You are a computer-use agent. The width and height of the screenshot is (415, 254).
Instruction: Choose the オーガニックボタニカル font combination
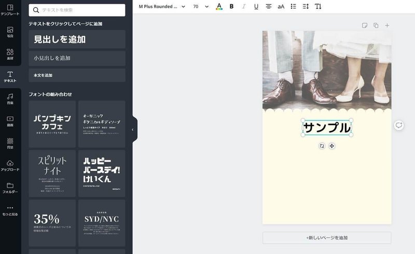click(102, 124)
